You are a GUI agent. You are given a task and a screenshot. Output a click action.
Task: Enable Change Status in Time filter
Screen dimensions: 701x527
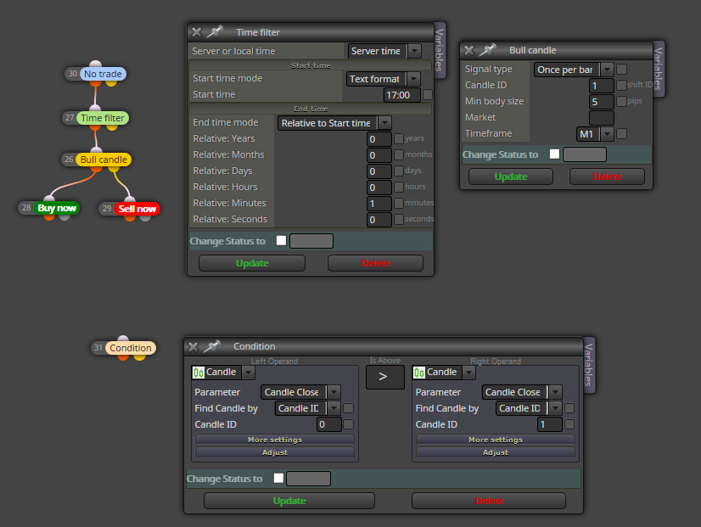tap(281, 240)
